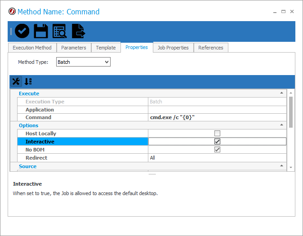Select the alphabetical sort icon
The image size is (303, 236).
coord(28,81)
